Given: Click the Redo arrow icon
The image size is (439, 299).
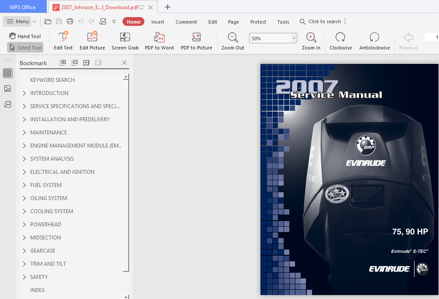Looking at the screenshot, I should click(x=91, y=21).
